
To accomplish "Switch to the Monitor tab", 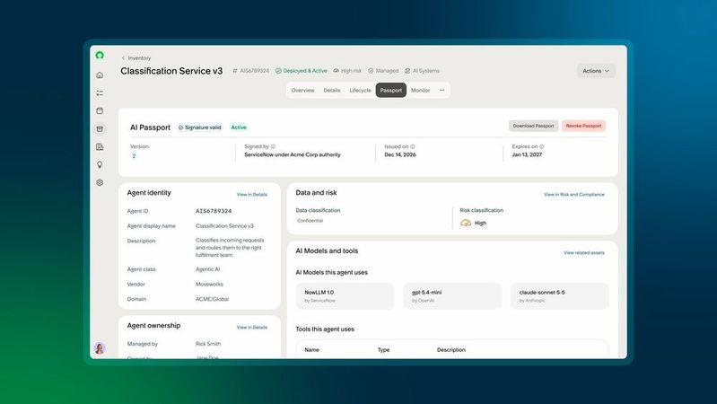I will 420,90.
